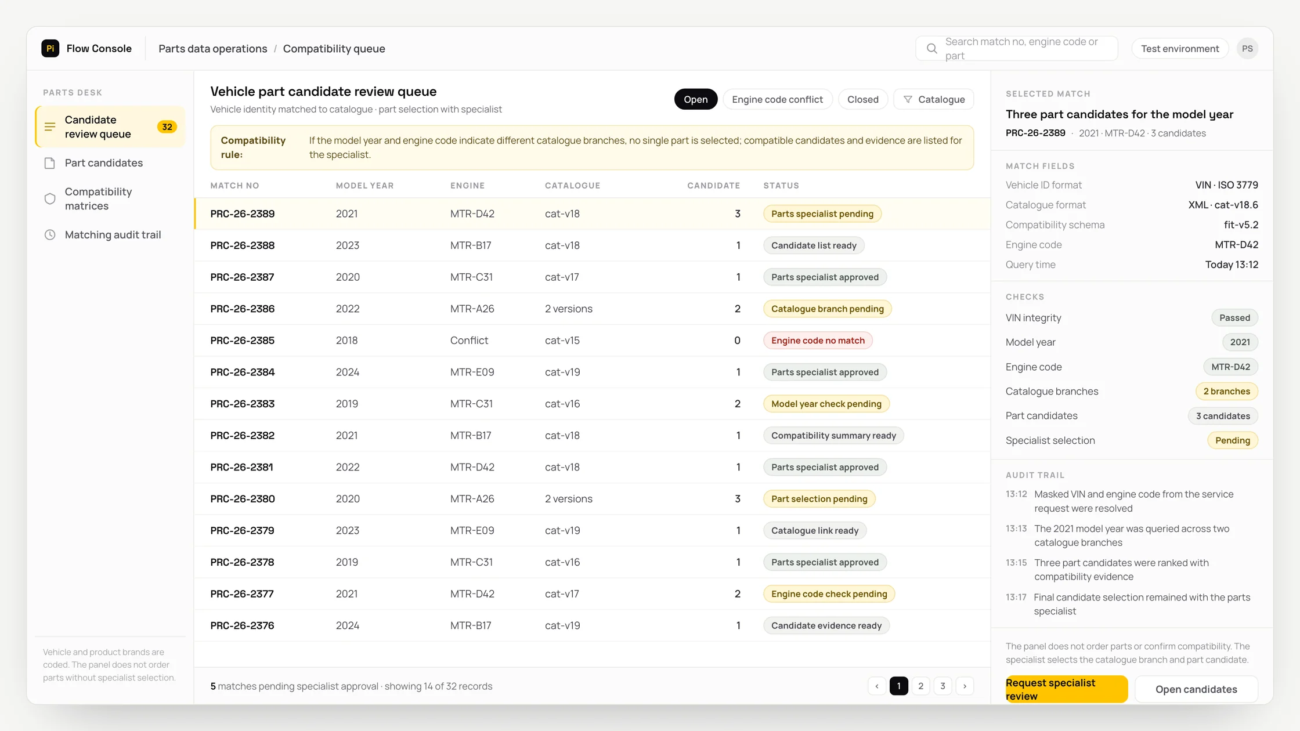Click the Conflict engine cell
The height and width of the screenshot is (731, 1300).
click(469, 341)
